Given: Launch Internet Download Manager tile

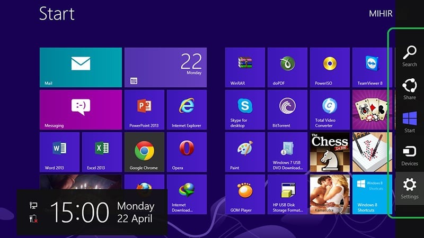Looking at the screenshot, I should [x=187, y=195].
